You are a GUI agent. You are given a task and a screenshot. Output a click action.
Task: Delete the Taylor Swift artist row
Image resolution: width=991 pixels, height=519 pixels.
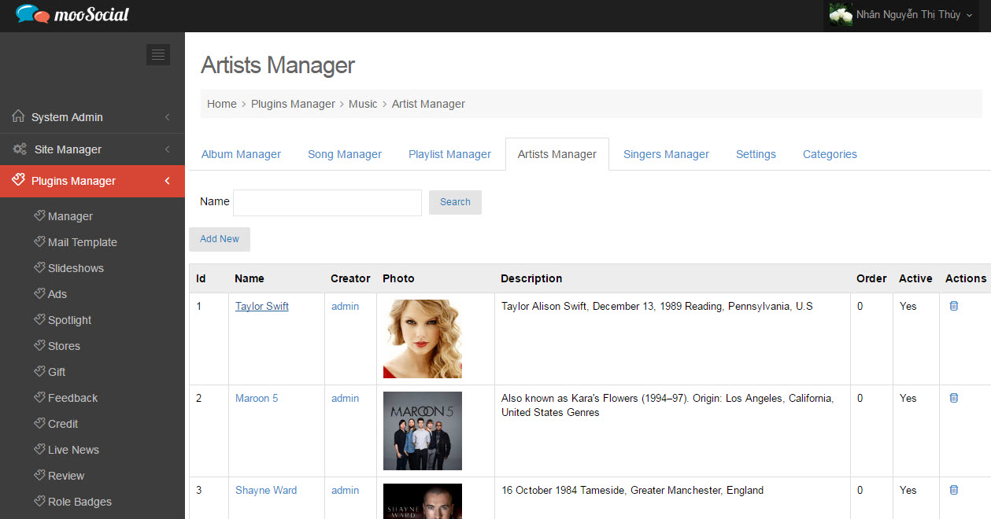tap(954, 306)
